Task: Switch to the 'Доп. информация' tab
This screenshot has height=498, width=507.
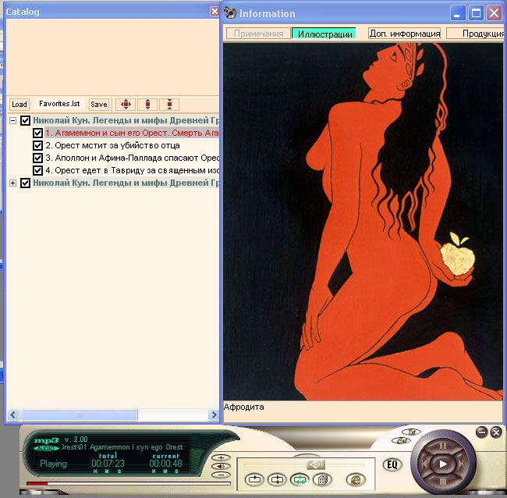Action: point(404,34)
